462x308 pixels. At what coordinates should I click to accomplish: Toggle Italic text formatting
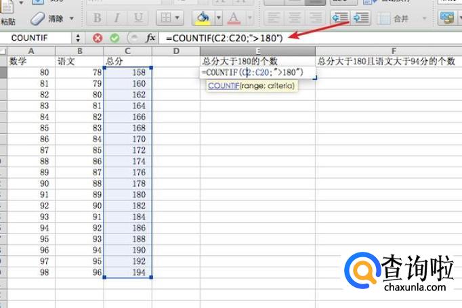pos(117,17)
